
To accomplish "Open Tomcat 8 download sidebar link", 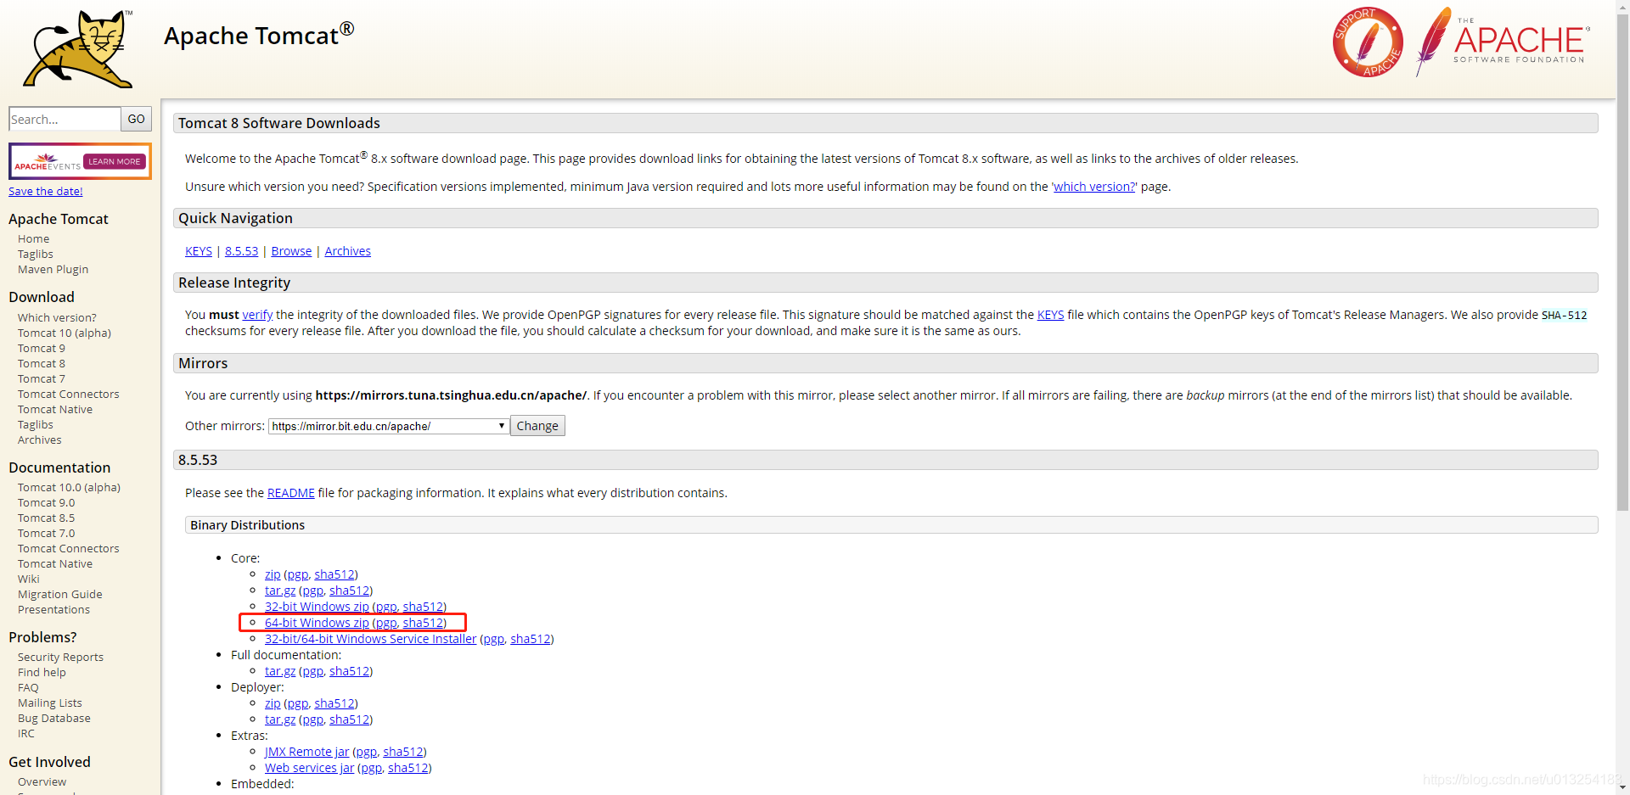I will (41, 364).
